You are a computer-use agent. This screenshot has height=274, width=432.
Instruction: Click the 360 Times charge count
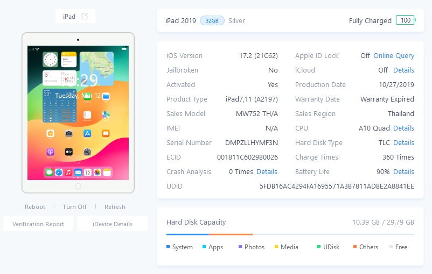click(398, 157)
